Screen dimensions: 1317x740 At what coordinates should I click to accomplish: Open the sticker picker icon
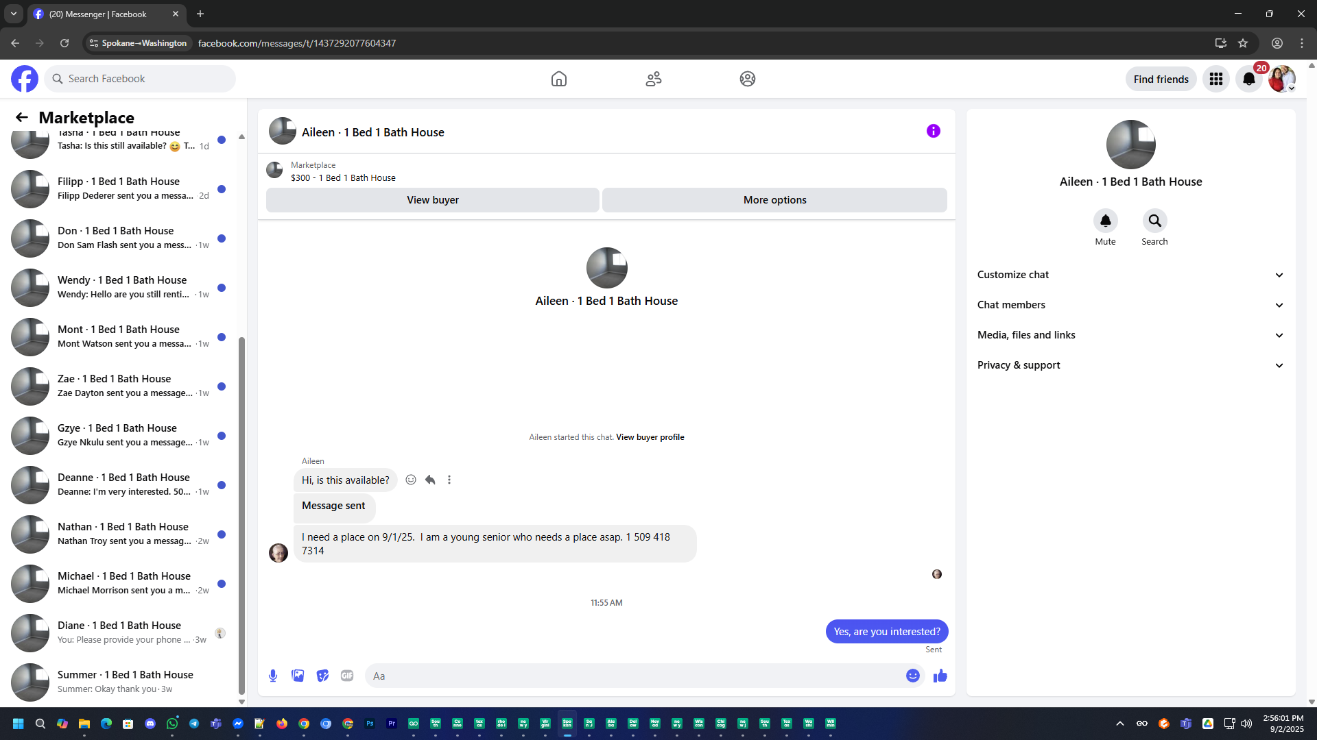tap(322, 676)
